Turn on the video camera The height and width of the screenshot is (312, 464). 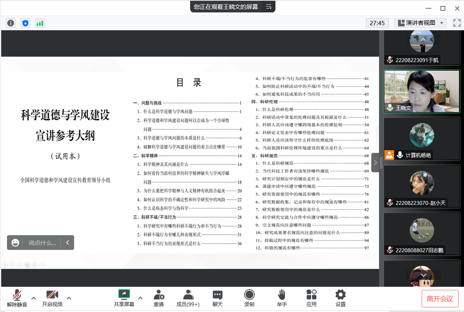tap(52, 298)
